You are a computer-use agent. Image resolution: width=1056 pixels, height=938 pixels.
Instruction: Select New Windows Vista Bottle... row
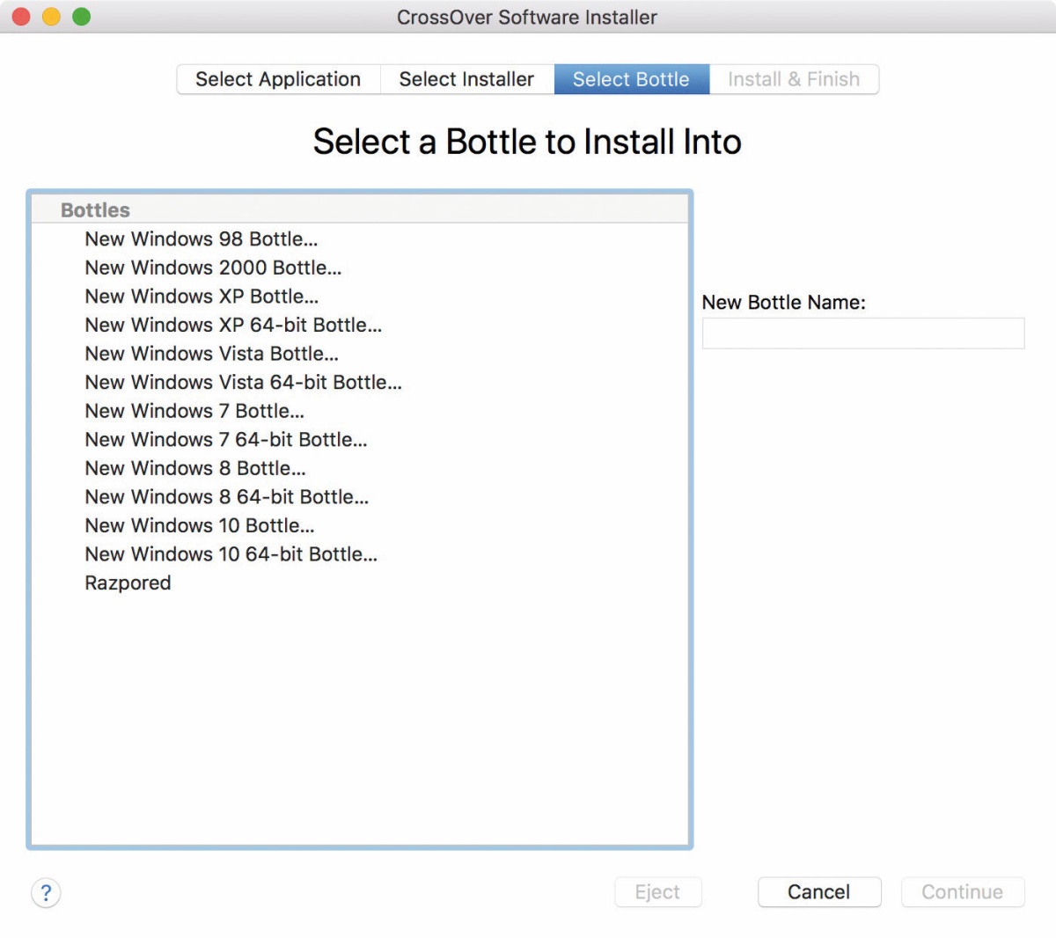tap(360, 354)
